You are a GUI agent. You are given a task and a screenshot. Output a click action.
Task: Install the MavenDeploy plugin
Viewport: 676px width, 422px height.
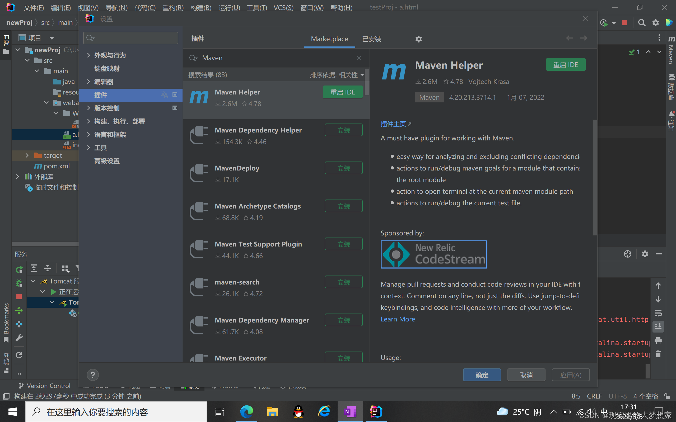[344, 168]
